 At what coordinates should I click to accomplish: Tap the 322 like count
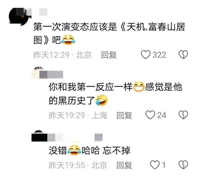[x=159, y=55]
